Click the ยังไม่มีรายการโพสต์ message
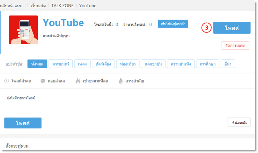This screenshot has height=153, width=258. [21, 98]
